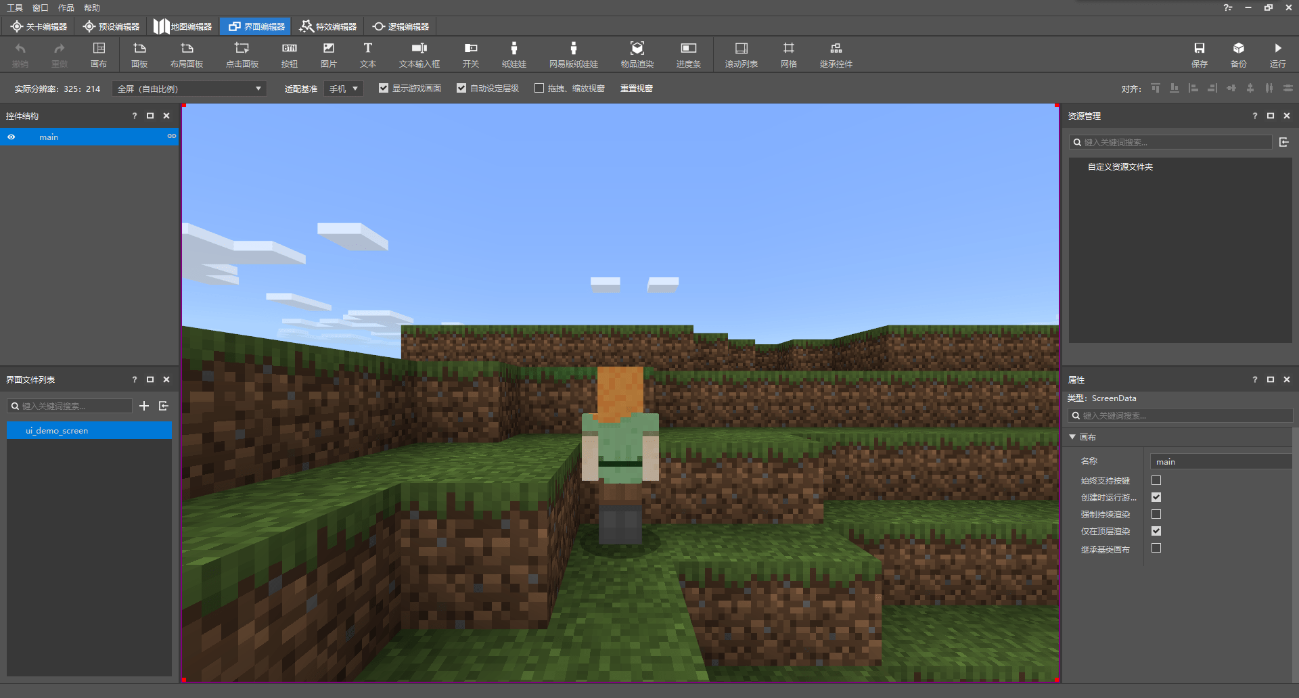The width and height of the screenshot is (1299, 698).
Task: Collapse the 画布 properties section
Action: tap(1072, 437)
